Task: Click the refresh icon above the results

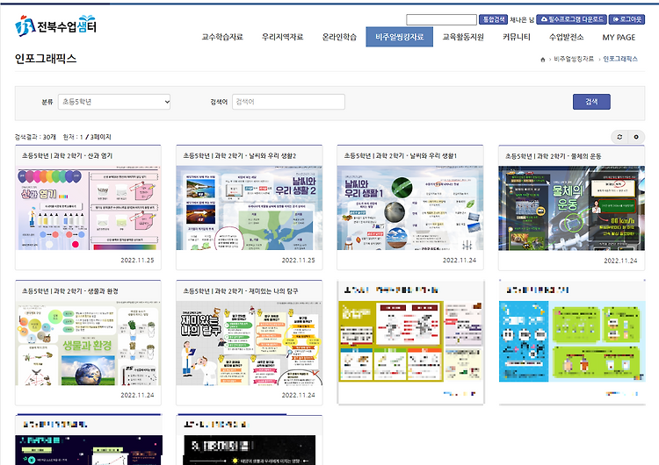Action: pyautogui.click(x=619, y=137)
